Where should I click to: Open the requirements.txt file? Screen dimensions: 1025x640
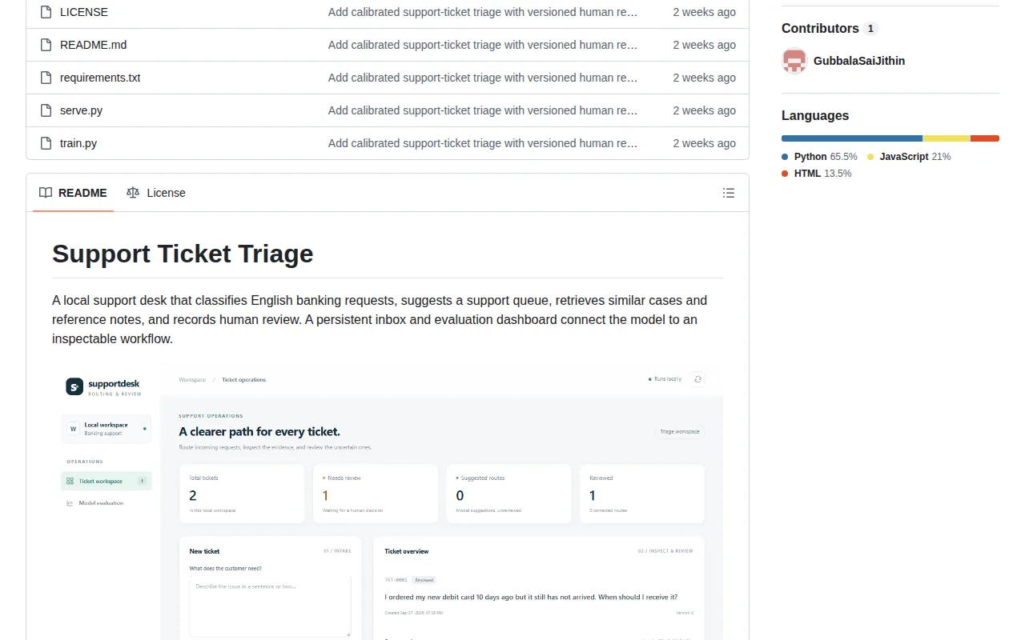100,78
